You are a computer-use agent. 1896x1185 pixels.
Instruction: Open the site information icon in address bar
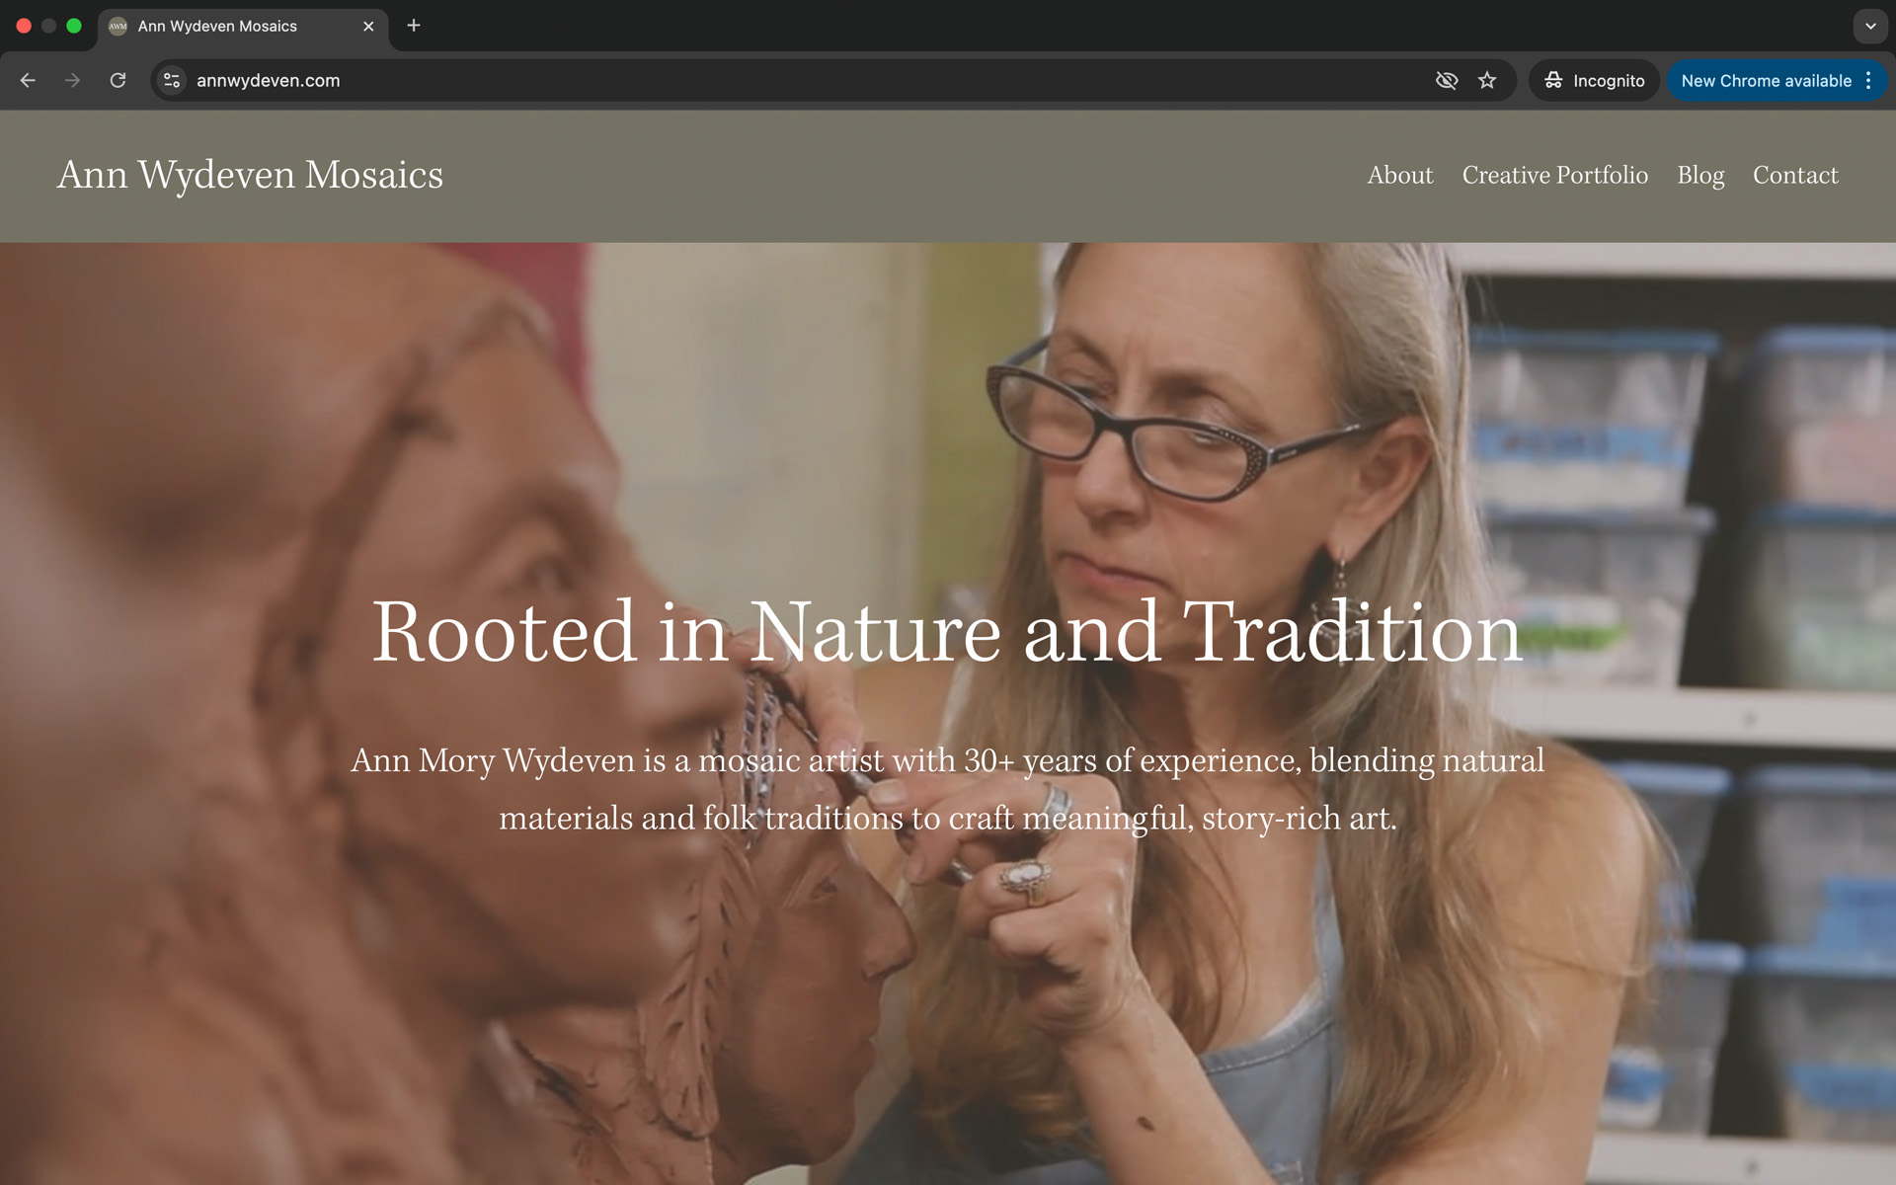(x=172, y=80)
